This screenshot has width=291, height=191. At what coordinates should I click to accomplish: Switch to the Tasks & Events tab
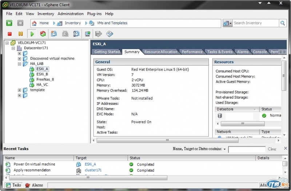pos(220,52)
